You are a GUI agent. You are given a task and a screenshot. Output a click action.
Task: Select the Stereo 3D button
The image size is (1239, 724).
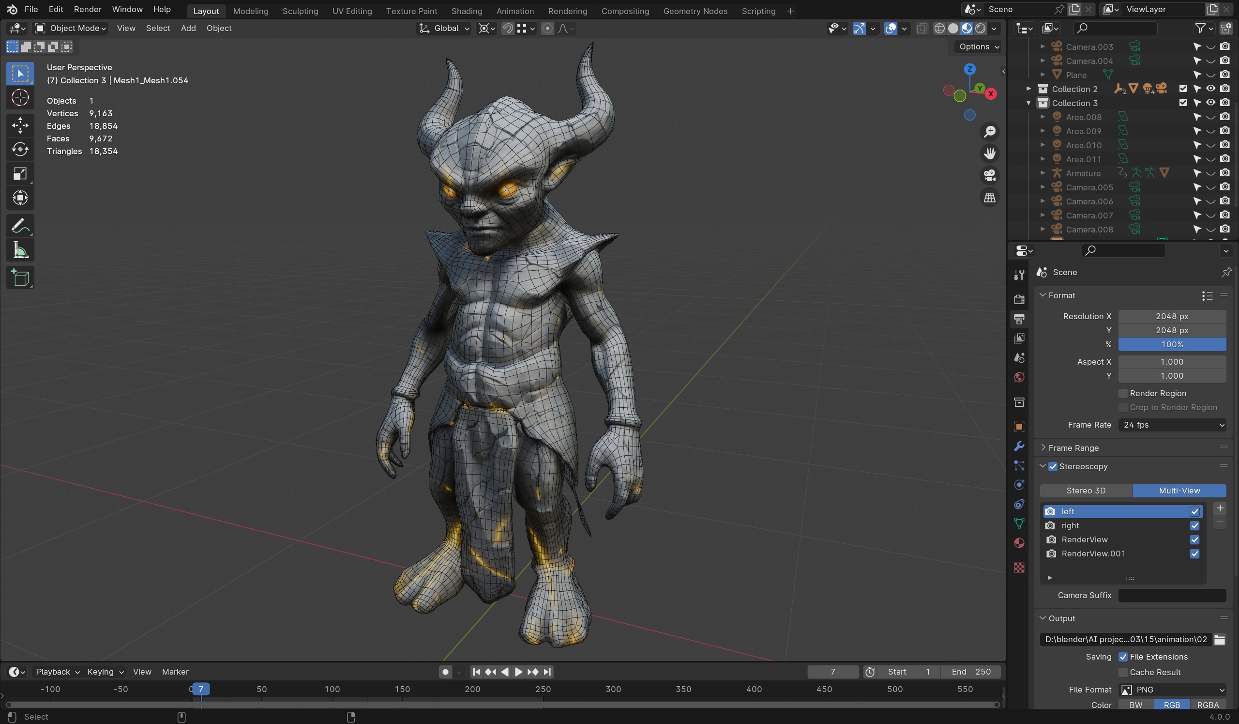1086,491
